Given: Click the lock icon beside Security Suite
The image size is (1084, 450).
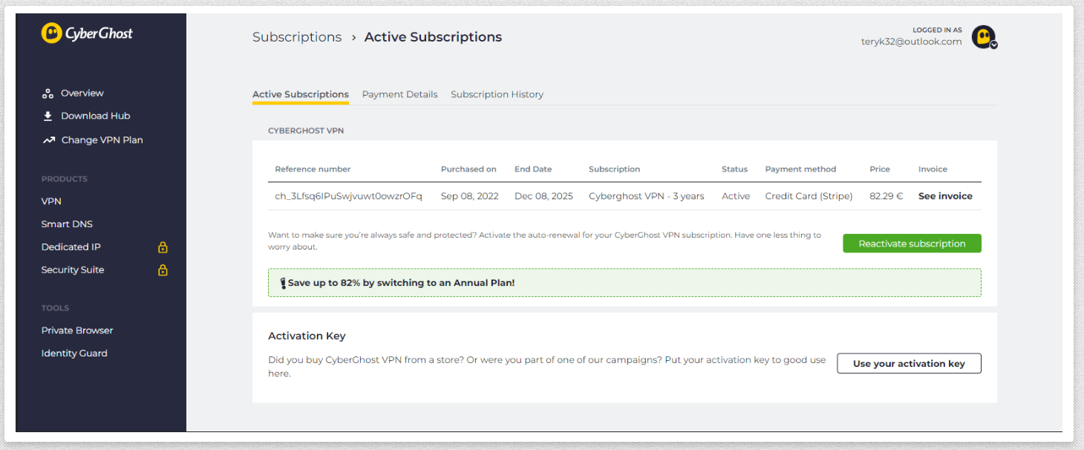Looking at the screenshot, I should [163, 270].
